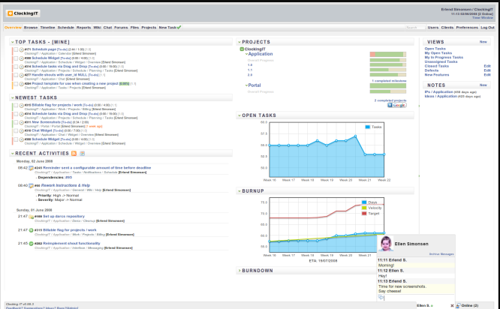Click the clock icon for task #277 Handle shouts
The height and width of the screenshot is (309, 500).
point(20,74)
